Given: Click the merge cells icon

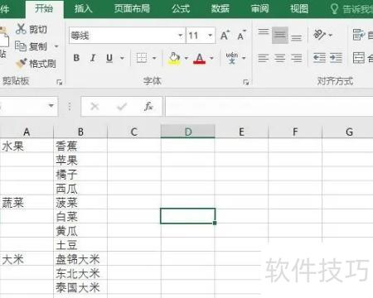Looking at the screenshot, I should click(359, 58).
